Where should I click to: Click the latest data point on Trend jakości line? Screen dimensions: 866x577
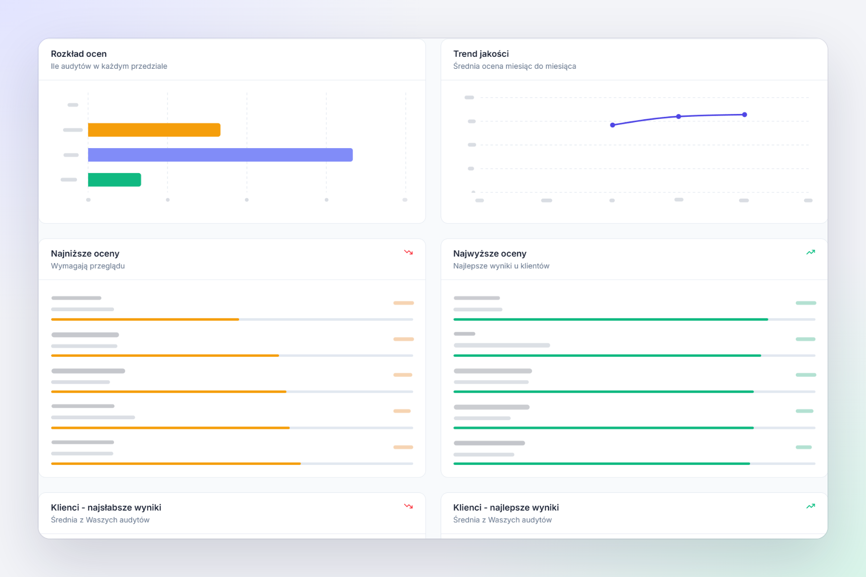(745, 114)
